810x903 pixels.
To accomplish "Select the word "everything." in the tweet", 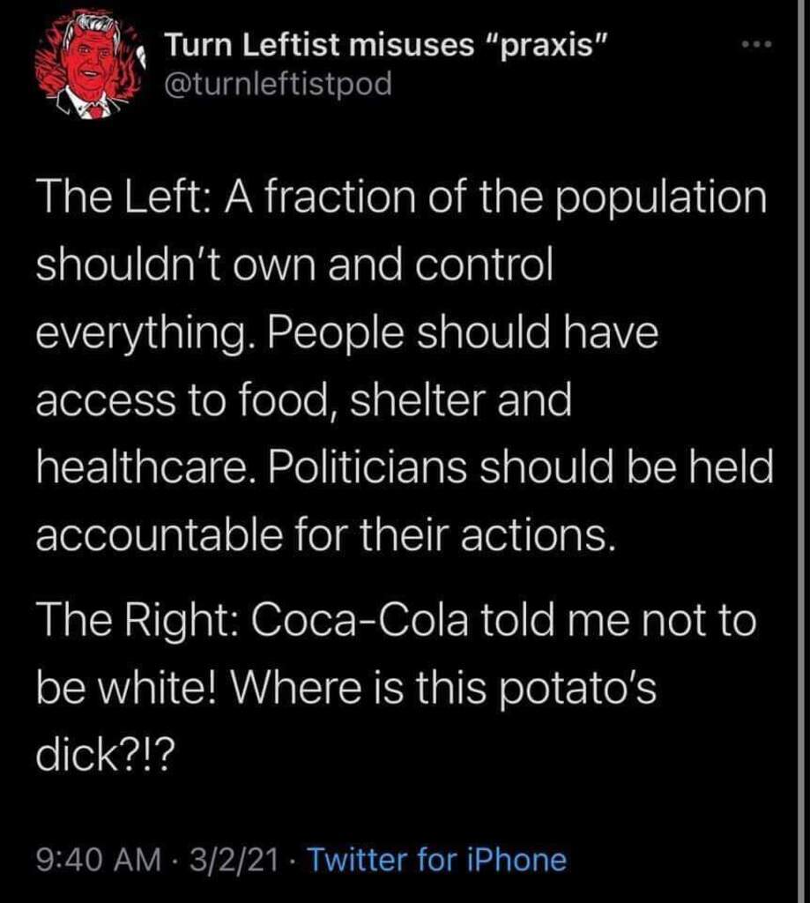I will click(145, 336).
